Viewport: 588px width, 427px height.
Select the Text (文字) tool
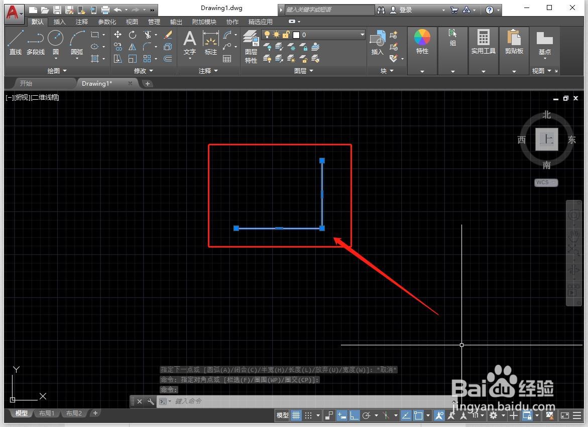(x=190, y=42)
